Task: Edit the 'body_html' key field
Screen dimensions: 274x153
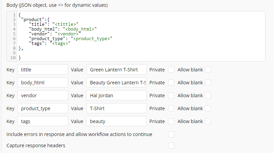Action: click(43, 83)
